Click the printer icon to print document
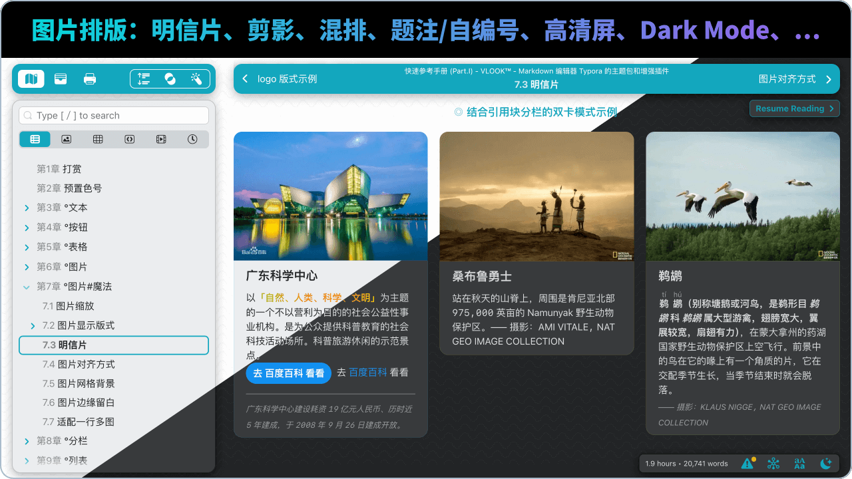 pos(90,79)
